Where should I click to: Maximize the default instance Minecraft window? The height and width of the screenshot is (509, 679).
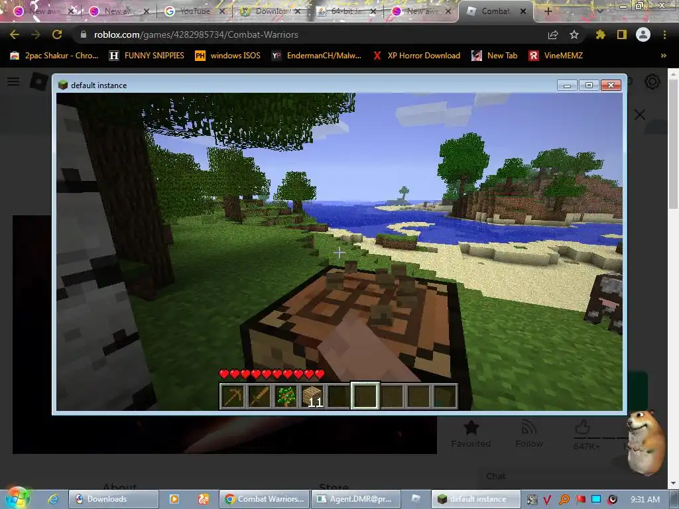coord(589,85)
